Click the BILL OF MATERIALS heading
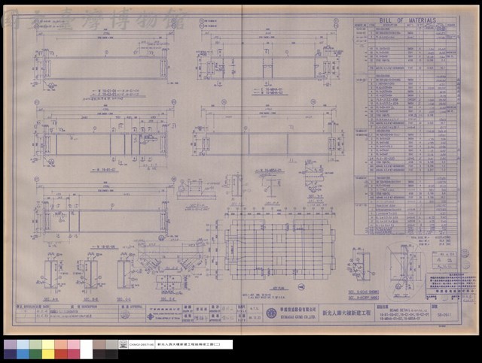This screenshot has width=482, height=363. pos(407,20)
